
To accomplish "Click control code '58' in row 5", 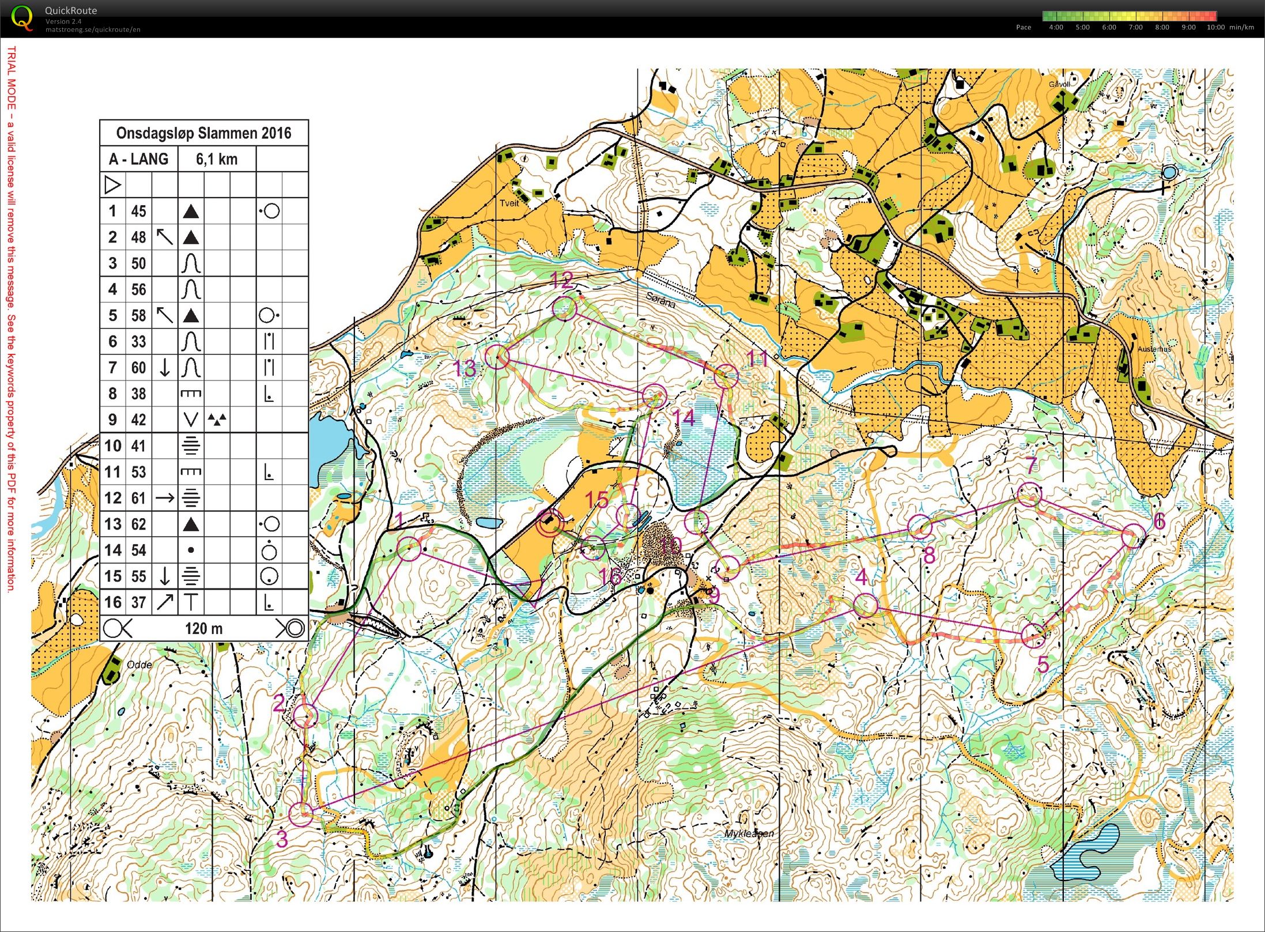I will pyautogui.click(x=138, y=315).
